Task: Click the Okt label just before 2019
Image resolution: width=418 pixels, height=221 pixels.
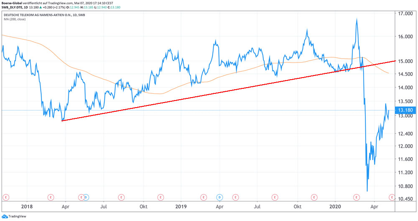Action: click(143, 207)
